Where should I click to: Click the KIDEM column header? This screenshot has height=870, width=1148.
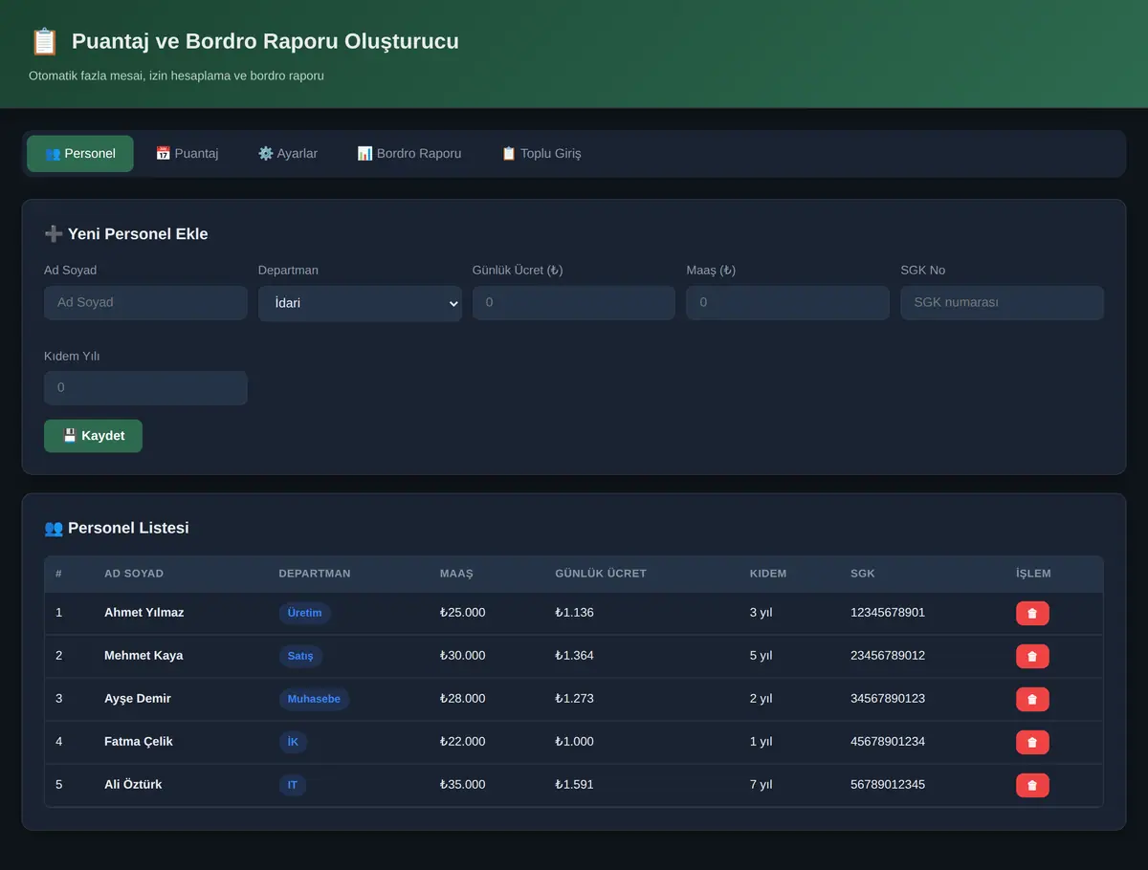coord(768,574)
